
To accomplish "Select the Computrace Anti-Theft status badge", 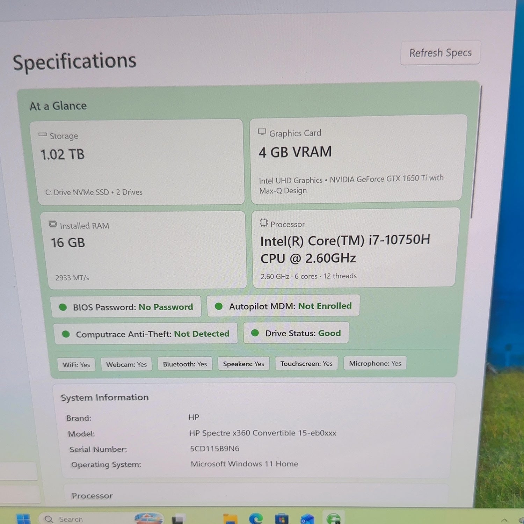I will 146,334.
